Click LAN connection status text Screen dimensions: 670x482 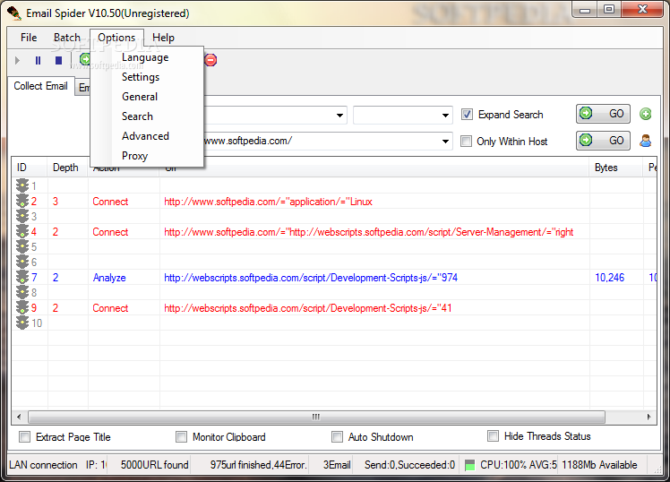(x=43, y=465)
